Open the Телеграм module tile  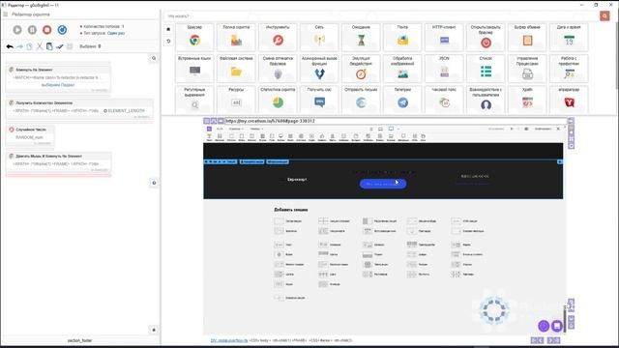[402, 100]
